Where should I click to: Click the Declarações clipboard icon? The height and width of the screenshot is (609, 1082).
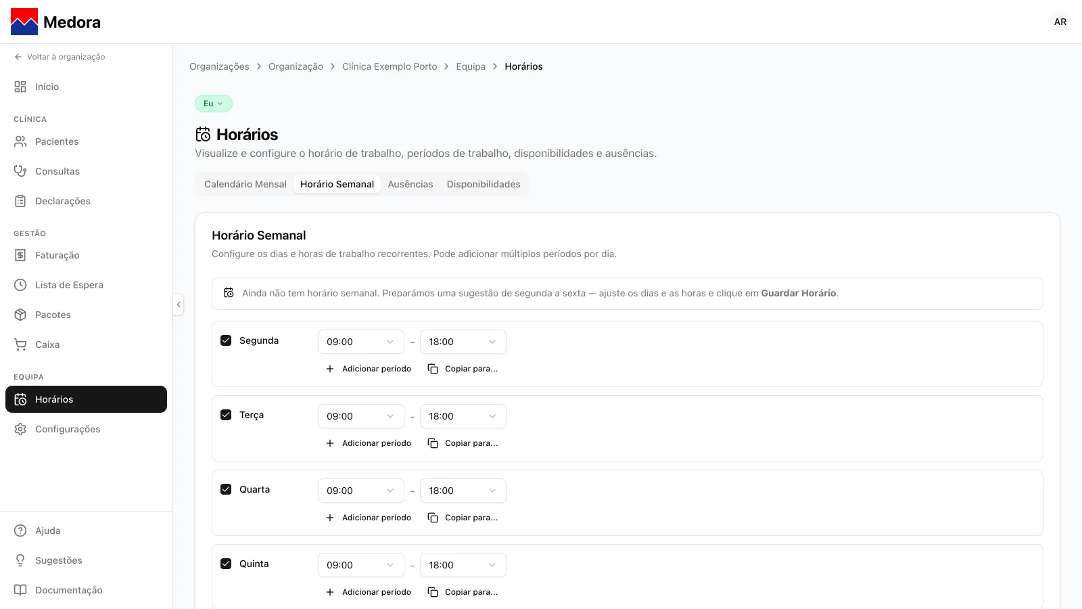(x=20, y=201)
